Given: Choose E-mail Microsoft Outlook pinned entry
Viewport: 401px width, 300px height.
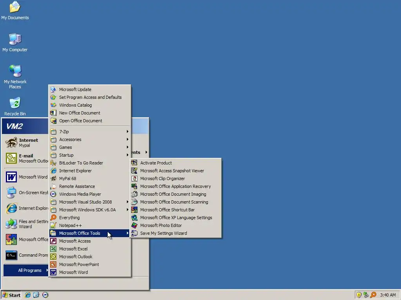Looking at the screenshot, I should click(x=26, y=158).
